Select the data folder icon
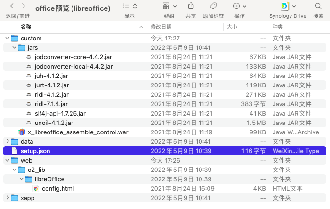 15,141
